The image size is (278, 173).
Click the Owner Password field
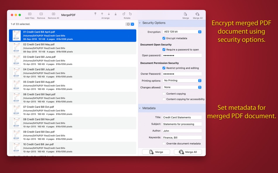182,74
